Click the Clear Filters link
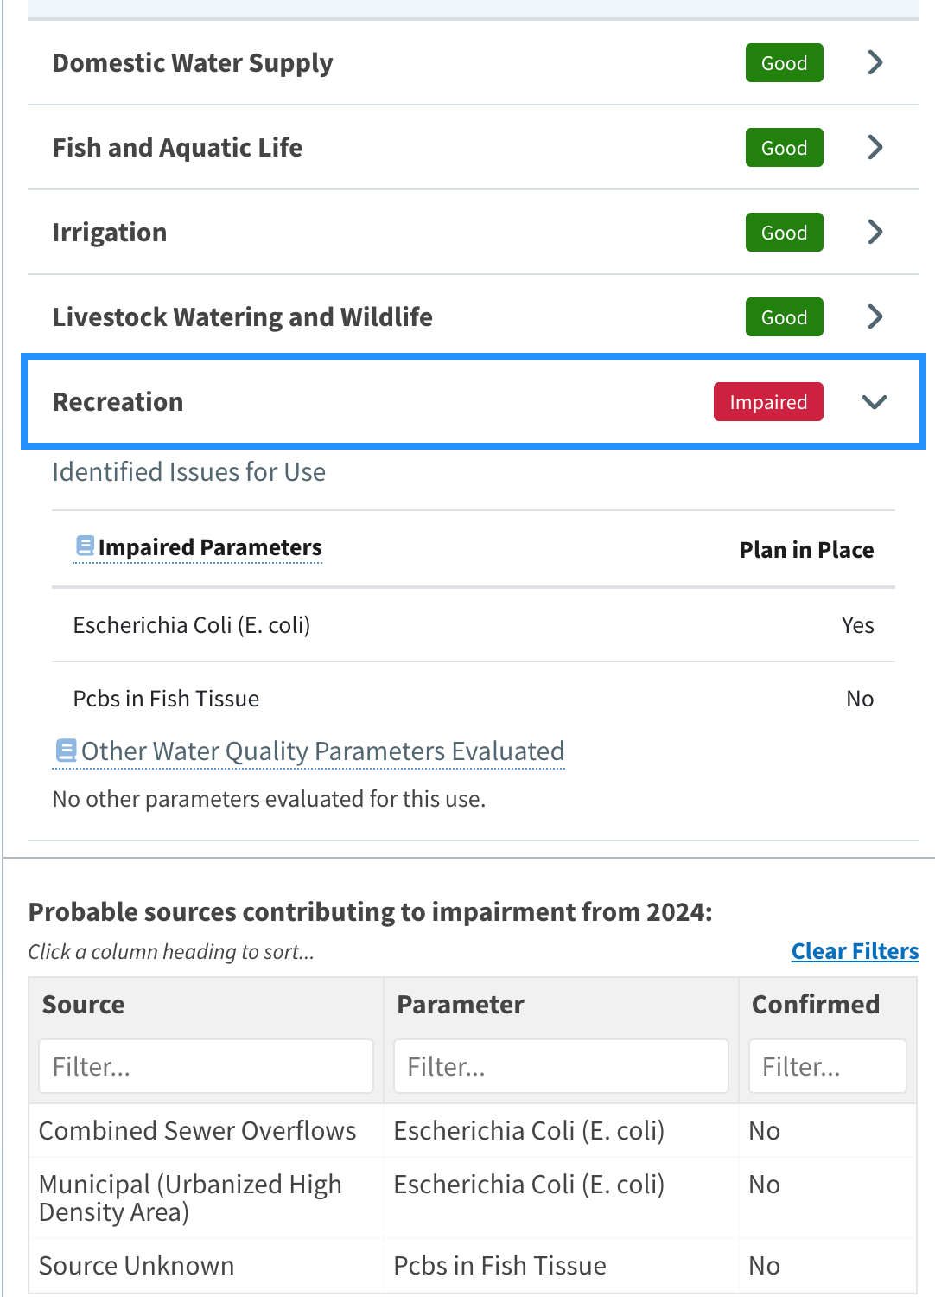935x1297 pixels. click(855, 951)
